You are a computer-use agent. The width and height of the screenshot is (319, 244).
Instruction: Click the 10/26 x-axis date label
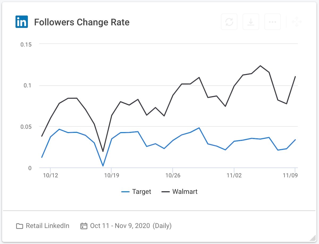(x=173, y=176)
